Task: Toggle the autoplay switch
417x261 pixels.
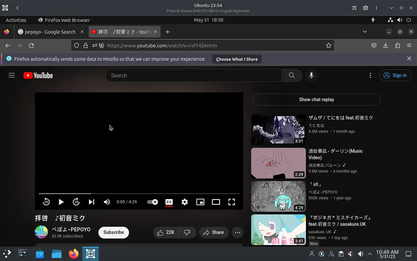Action: 152,202
